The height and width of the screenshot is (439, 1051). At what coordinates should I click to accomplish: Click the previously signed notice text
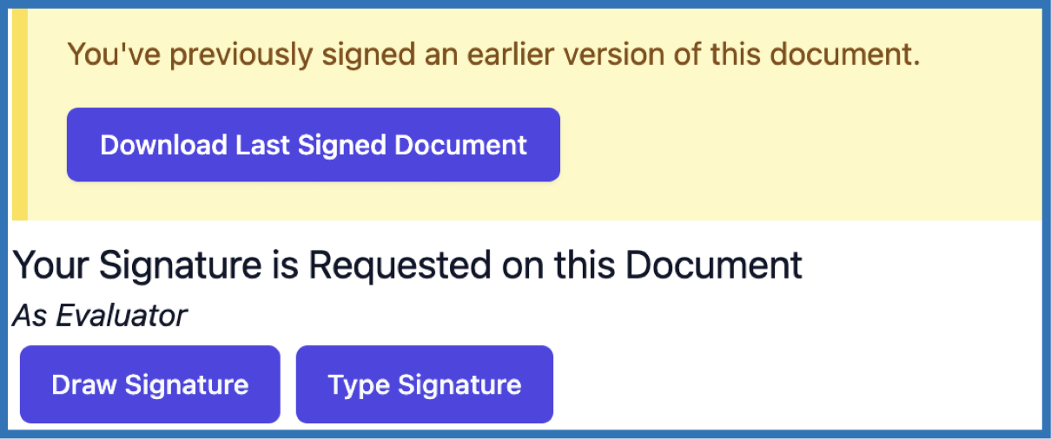[x=492, y=56]
